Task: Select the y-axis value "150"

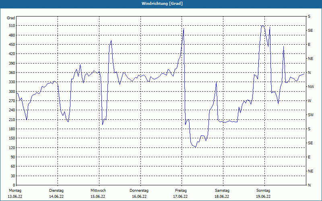Action: (x=12, y=138)
